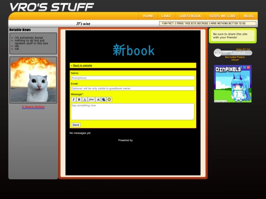
Task: Play the music player track
Action: pyautogui.click(x=216, y=53)
